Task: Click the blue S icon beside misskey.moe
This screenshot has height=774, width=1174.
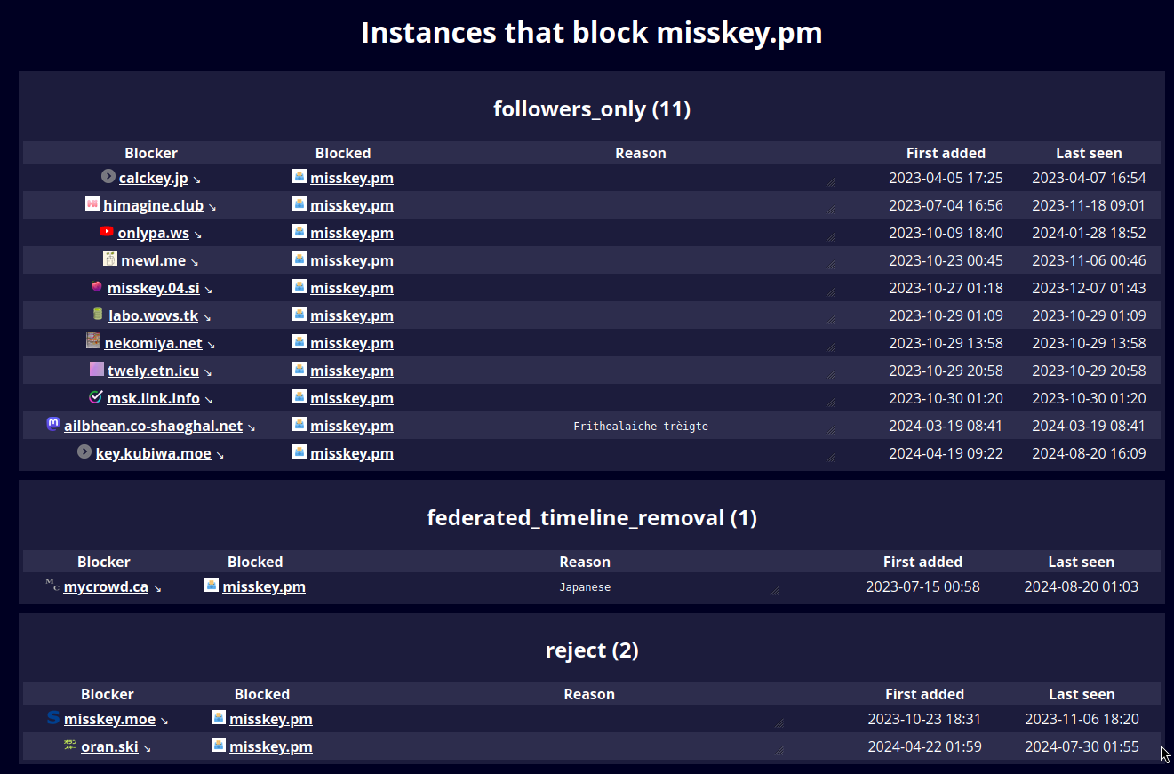Action: [x=53, y=718]
